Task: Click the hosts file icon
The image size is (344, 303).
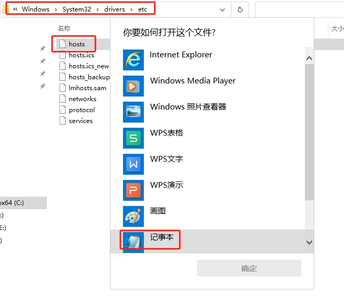Action: coord(63,44)
